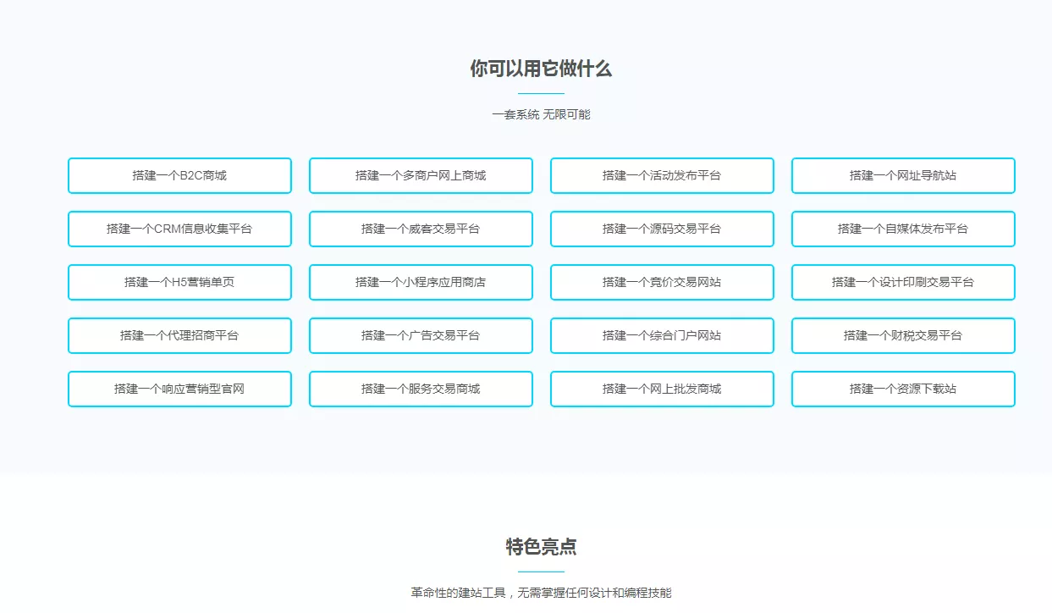Choose 搭建一个小程序应用商店 button
This screenshot has height=613, width=1052.
[421, 282]
